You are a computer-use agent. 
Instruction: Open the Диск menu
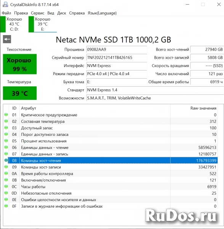click(x=61, y=13)
